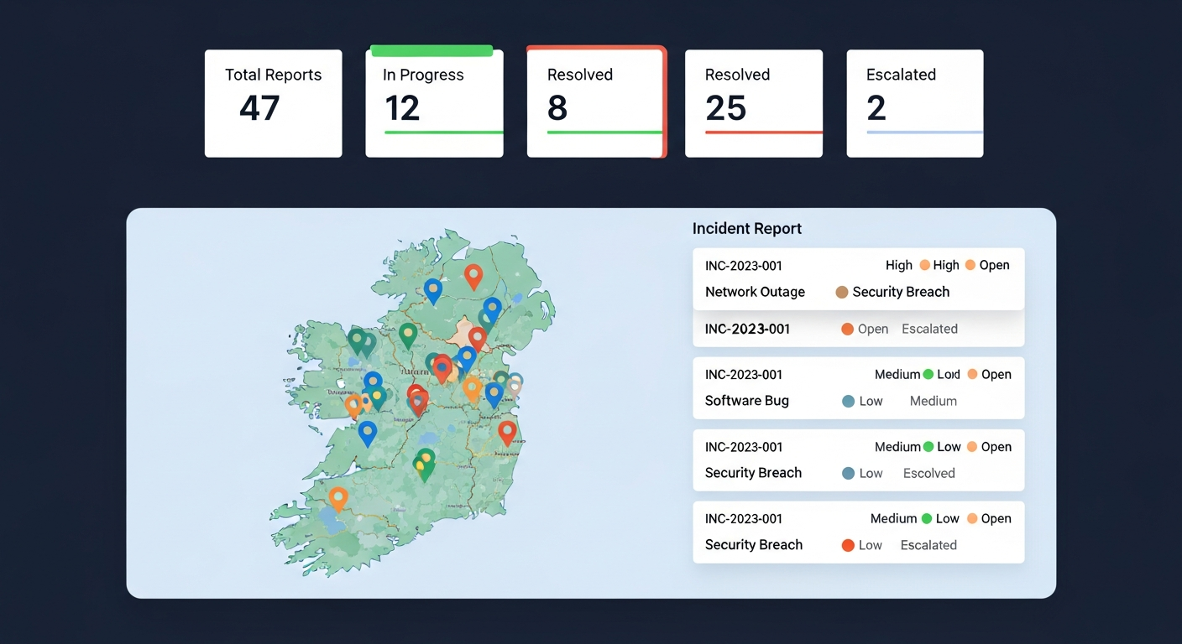Click the gray Medium label in Software Bug row
This screenshot has height=644, width=1182.
pos(934,401)
